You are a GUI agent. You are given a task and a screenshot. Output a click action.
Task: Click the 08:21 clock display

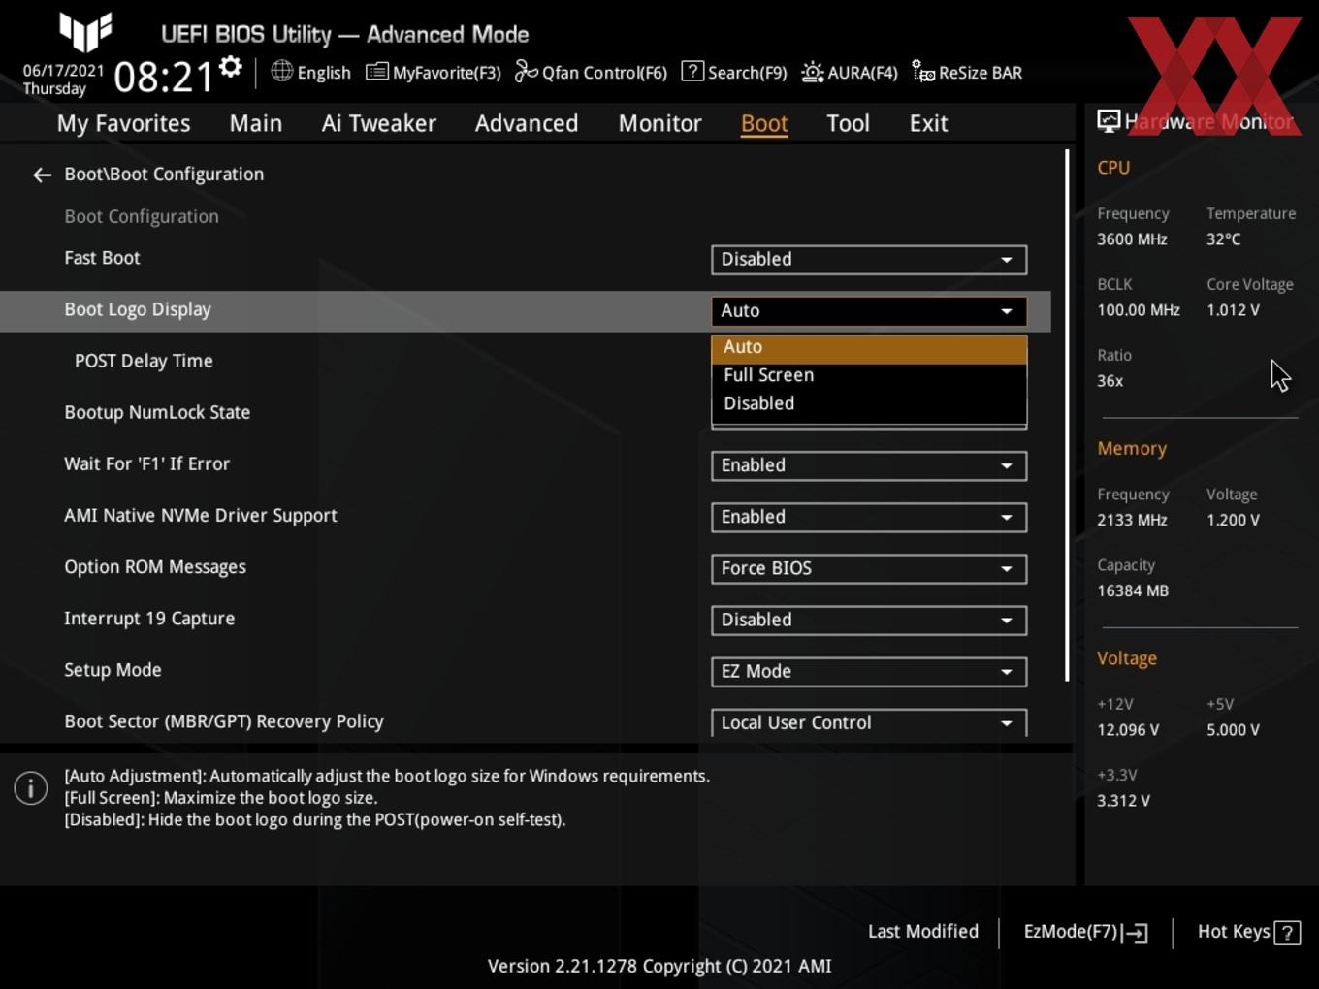163,77
